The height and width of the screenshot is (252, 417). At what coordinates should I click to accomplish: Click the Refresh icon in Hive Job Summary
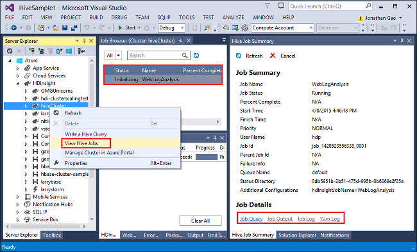[x=239, y=56]
